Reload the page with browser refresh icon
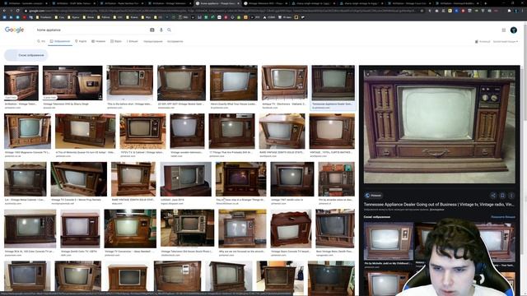The height and width of the screenshot is (296, 527). pos(17,11)
